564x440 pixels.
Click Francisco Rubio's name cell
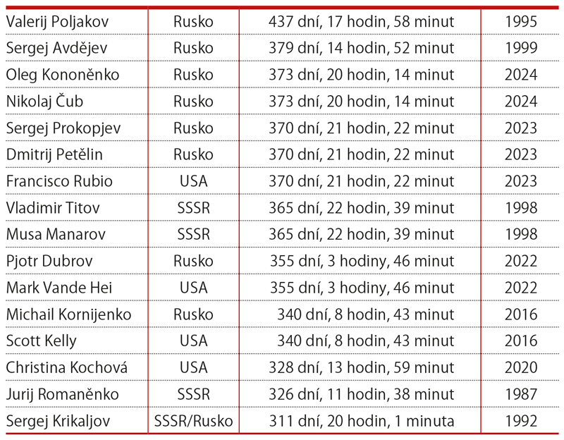coord(59,181)
